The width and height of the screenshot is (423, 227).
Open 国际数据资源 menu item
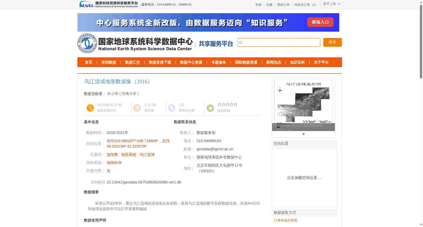[x=246, y=62]
